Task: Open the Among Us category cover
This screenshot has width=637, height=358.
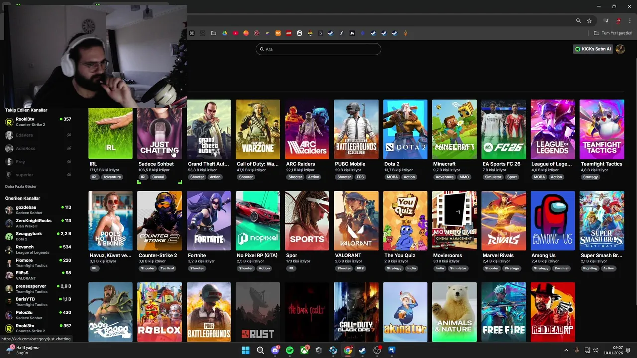Action: (x=552, y=221)
